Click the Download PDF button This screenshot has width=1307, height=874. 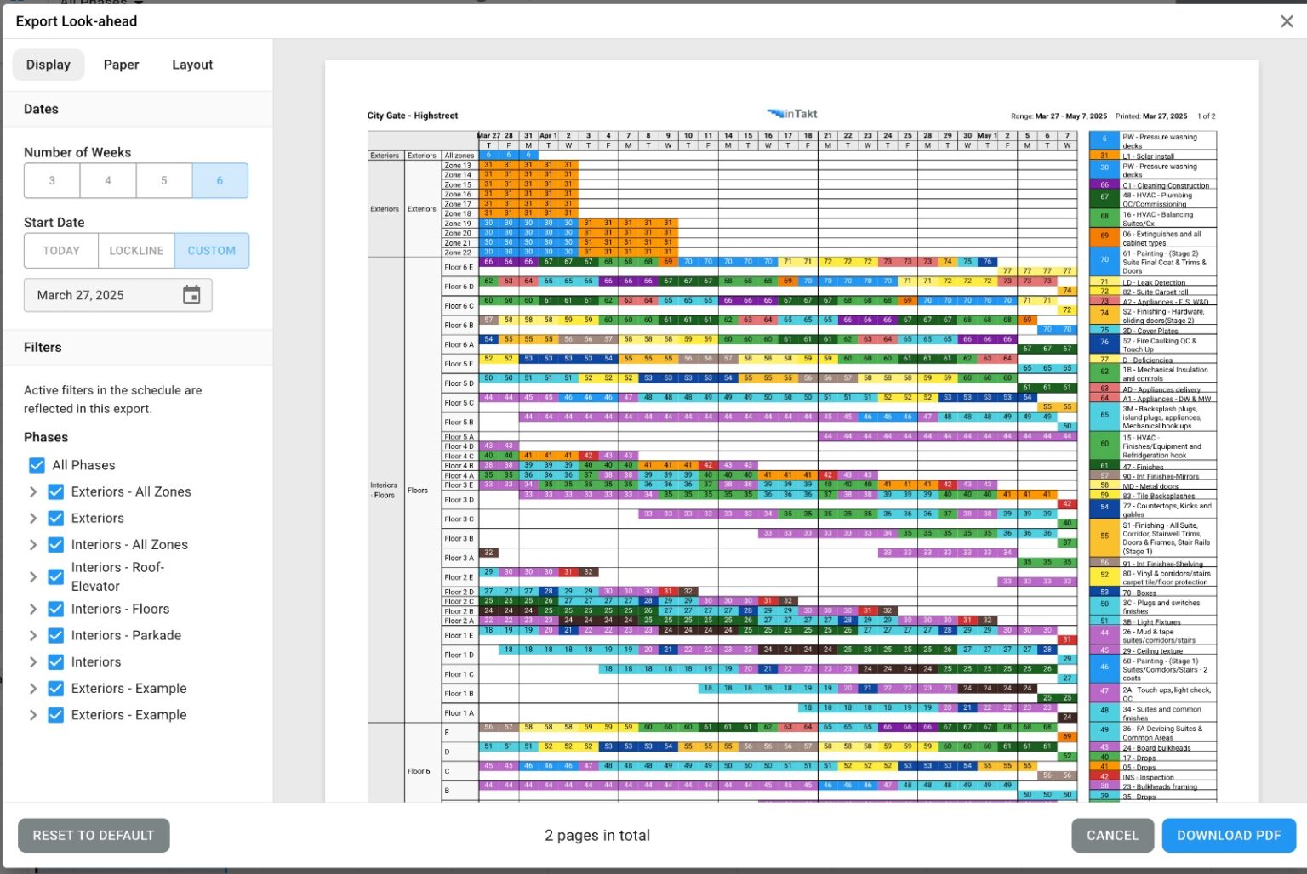click(1228, 835)
